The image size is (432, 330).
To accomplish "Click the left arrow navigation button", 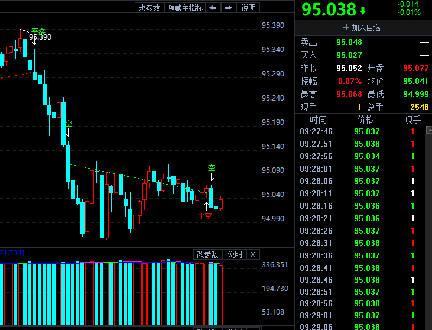I will coord(213,8).
